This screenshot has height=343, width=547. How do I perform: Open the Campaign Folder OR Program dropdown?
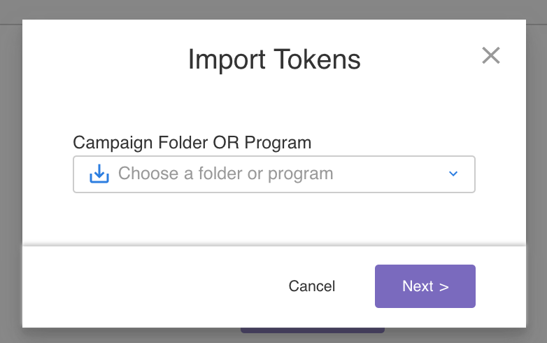273,174
